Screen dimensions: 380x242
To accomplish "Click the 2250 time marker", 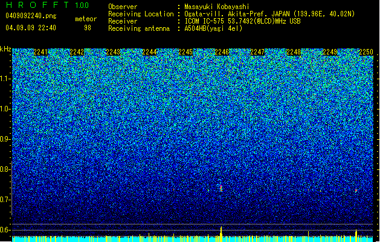I will coord(366,52).
